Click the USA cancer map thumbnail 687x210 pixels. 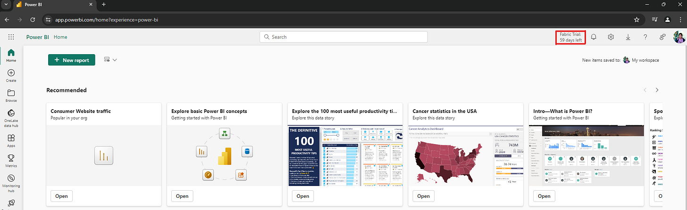pos(466,155)
